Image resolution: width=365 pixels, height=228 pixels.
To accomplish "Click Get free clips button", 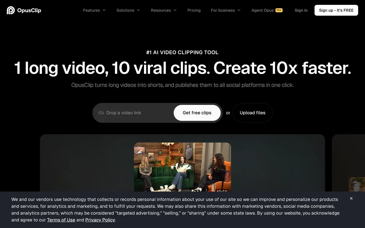I will click(x=197, y=113).
